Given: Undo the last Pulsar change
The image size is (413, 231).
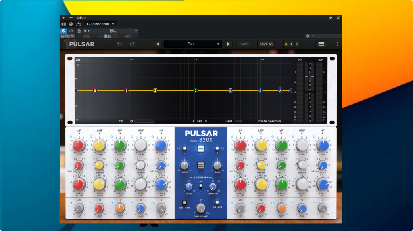Looking at the screenshot, I should click(x=119, y=44).
